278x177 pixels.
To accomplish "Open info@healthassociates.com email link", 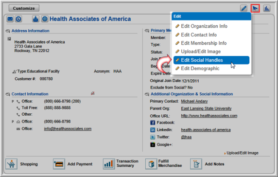I will point(68,129).
